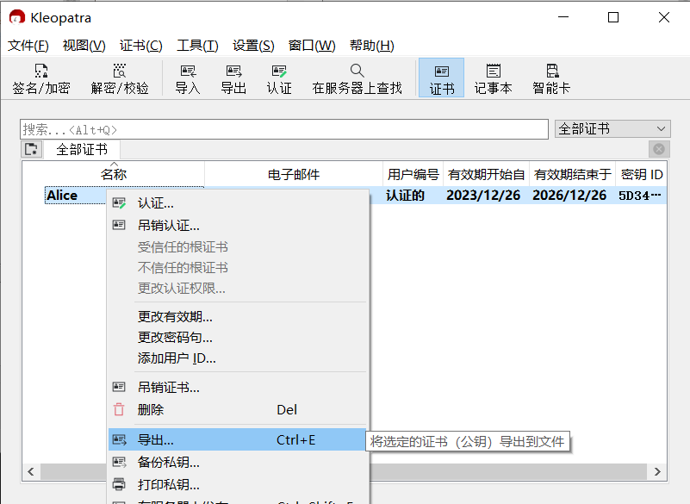Click the horizontal scrollbar right arrow

(657, 471)
